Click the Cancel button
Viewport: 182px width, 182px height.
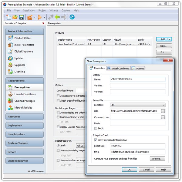(147, 170)
